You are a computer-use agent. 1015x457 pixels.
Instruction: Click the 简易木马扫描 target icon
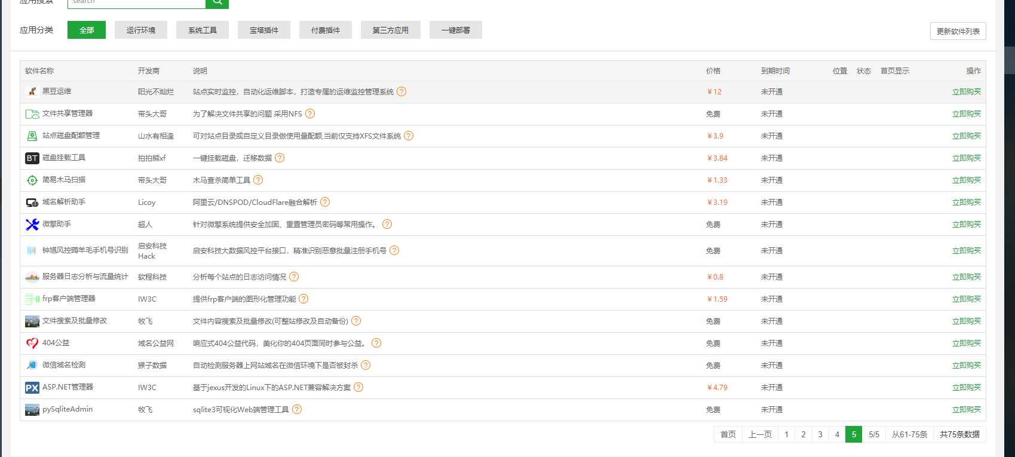(x=32, y=180)
